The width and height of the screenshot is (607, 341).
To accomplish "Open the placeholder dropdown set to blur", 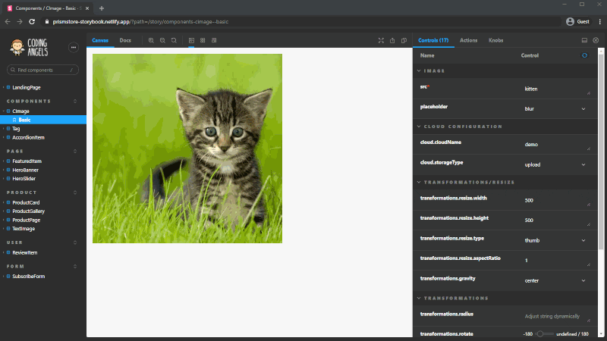I will coord(555,108).
